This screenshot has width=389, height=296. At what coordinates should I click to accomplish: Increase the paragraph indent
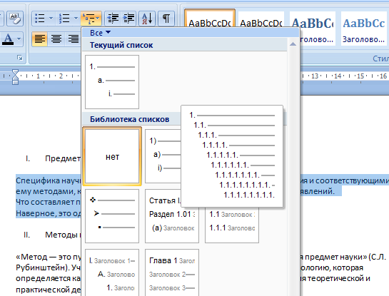click(x=128, y=19)
